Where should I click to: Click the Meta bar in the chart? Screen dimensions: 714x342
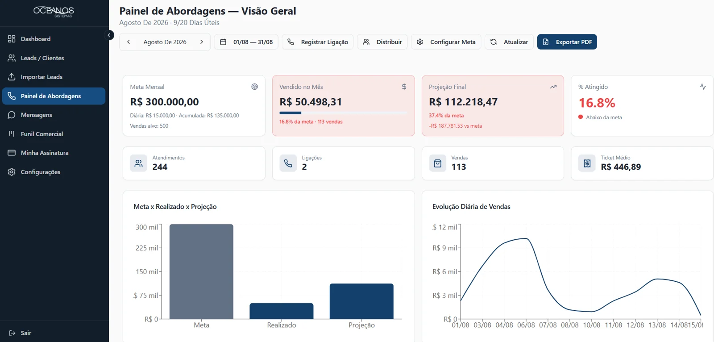(x=201, y=271)
